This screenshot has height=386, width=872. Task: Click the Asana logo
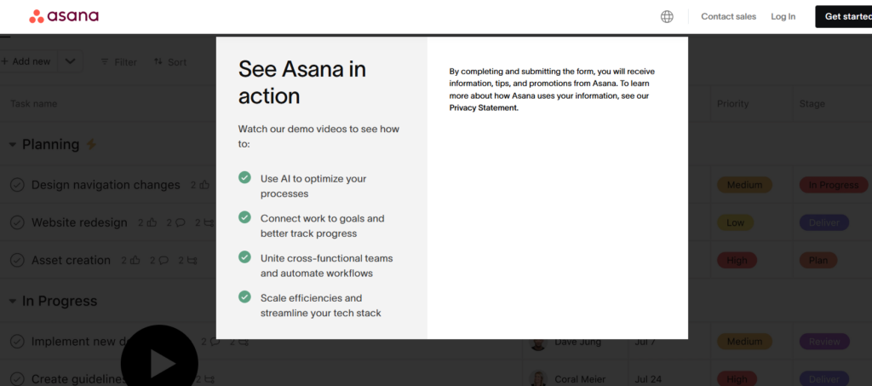(64, 16)
